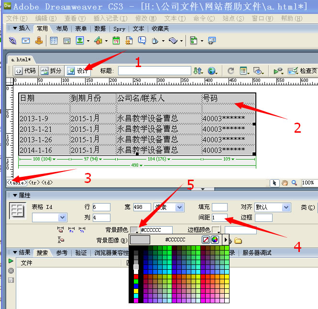
Task: Select the Zoom magnifier tool
Action: click(294, 183)
